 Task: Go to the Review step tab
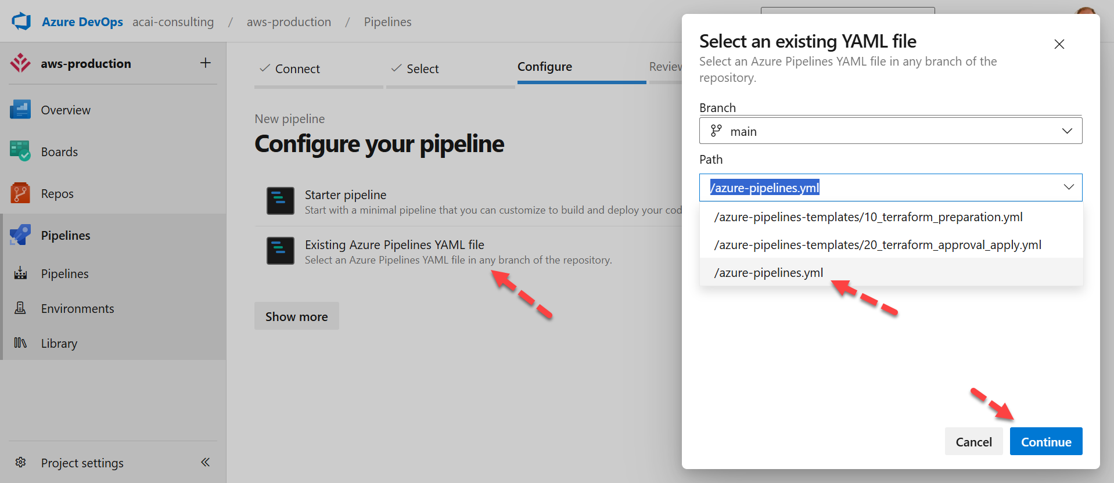[x=666, y=67]
